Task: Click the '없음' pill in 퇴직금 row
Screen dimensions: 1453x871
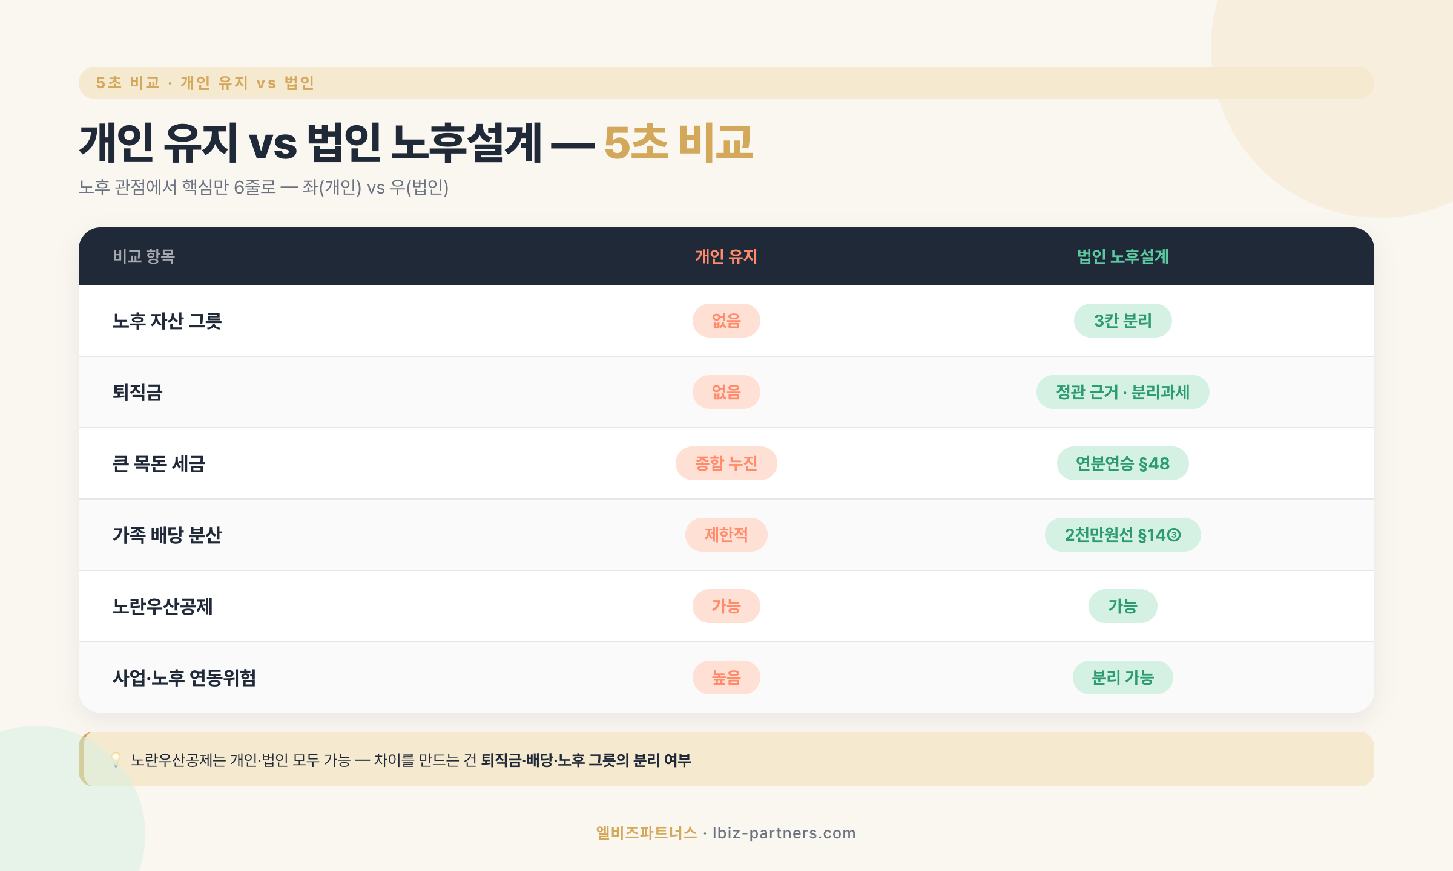Action: click(x=726, y=392)
